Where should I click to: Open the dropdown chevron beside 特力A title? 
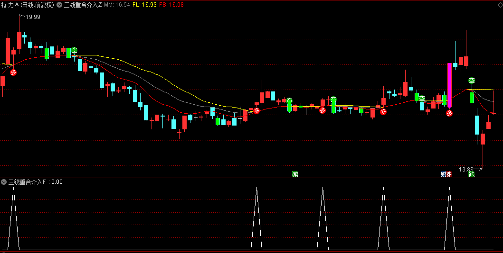point(59,5)
